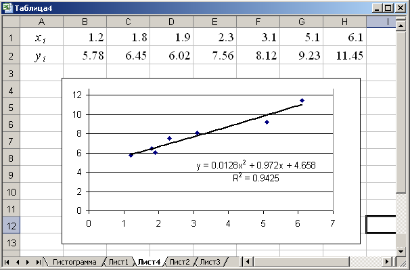Select cell containing 7.56
Image resolution: width=410 pixels, height=270 pixels.
coord(214,55)
